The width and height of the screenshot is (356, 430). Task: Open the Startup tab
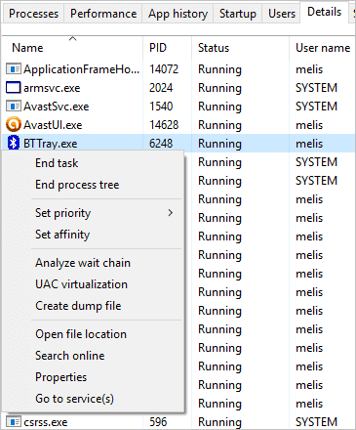pyautogui.click(x=237, y=14)
